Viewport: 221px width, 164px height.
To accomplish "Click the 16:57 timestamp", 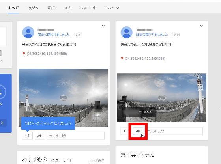I will click(78, 35).
